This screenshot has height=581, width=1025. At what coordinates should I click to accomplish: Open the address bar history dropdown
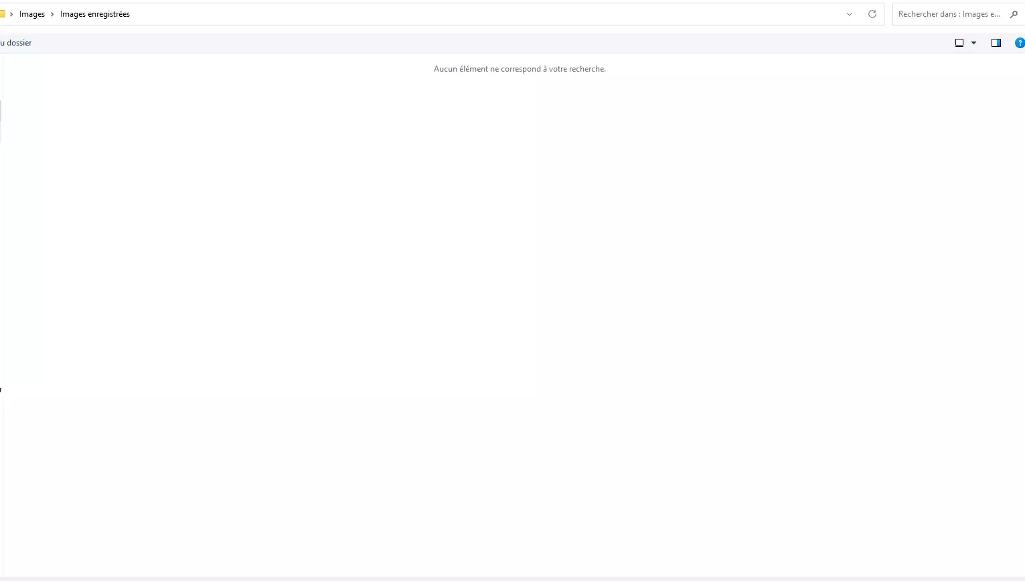(x=850, y=14)
